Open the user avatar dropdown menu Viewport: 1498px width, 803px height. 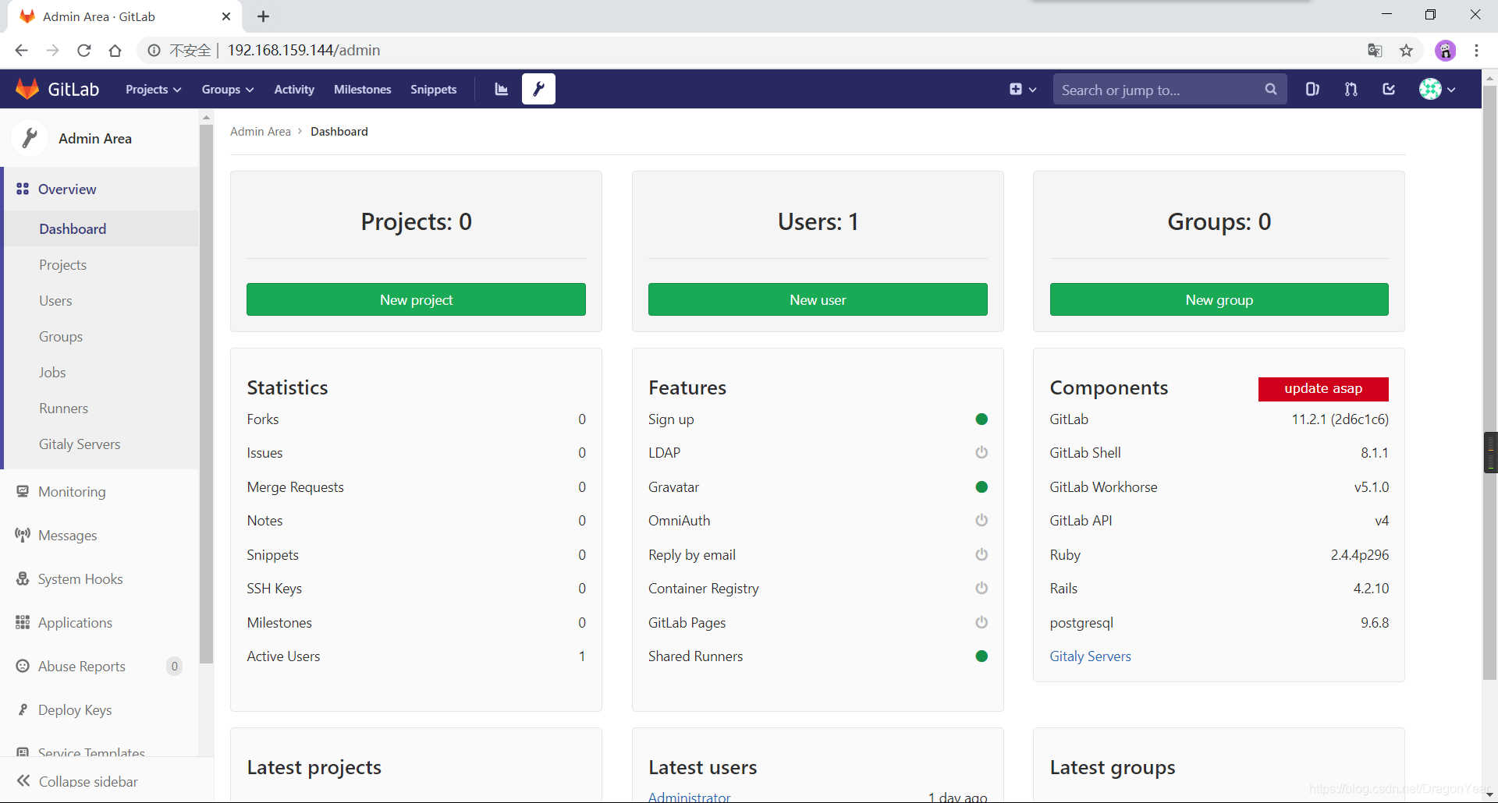1437,89
